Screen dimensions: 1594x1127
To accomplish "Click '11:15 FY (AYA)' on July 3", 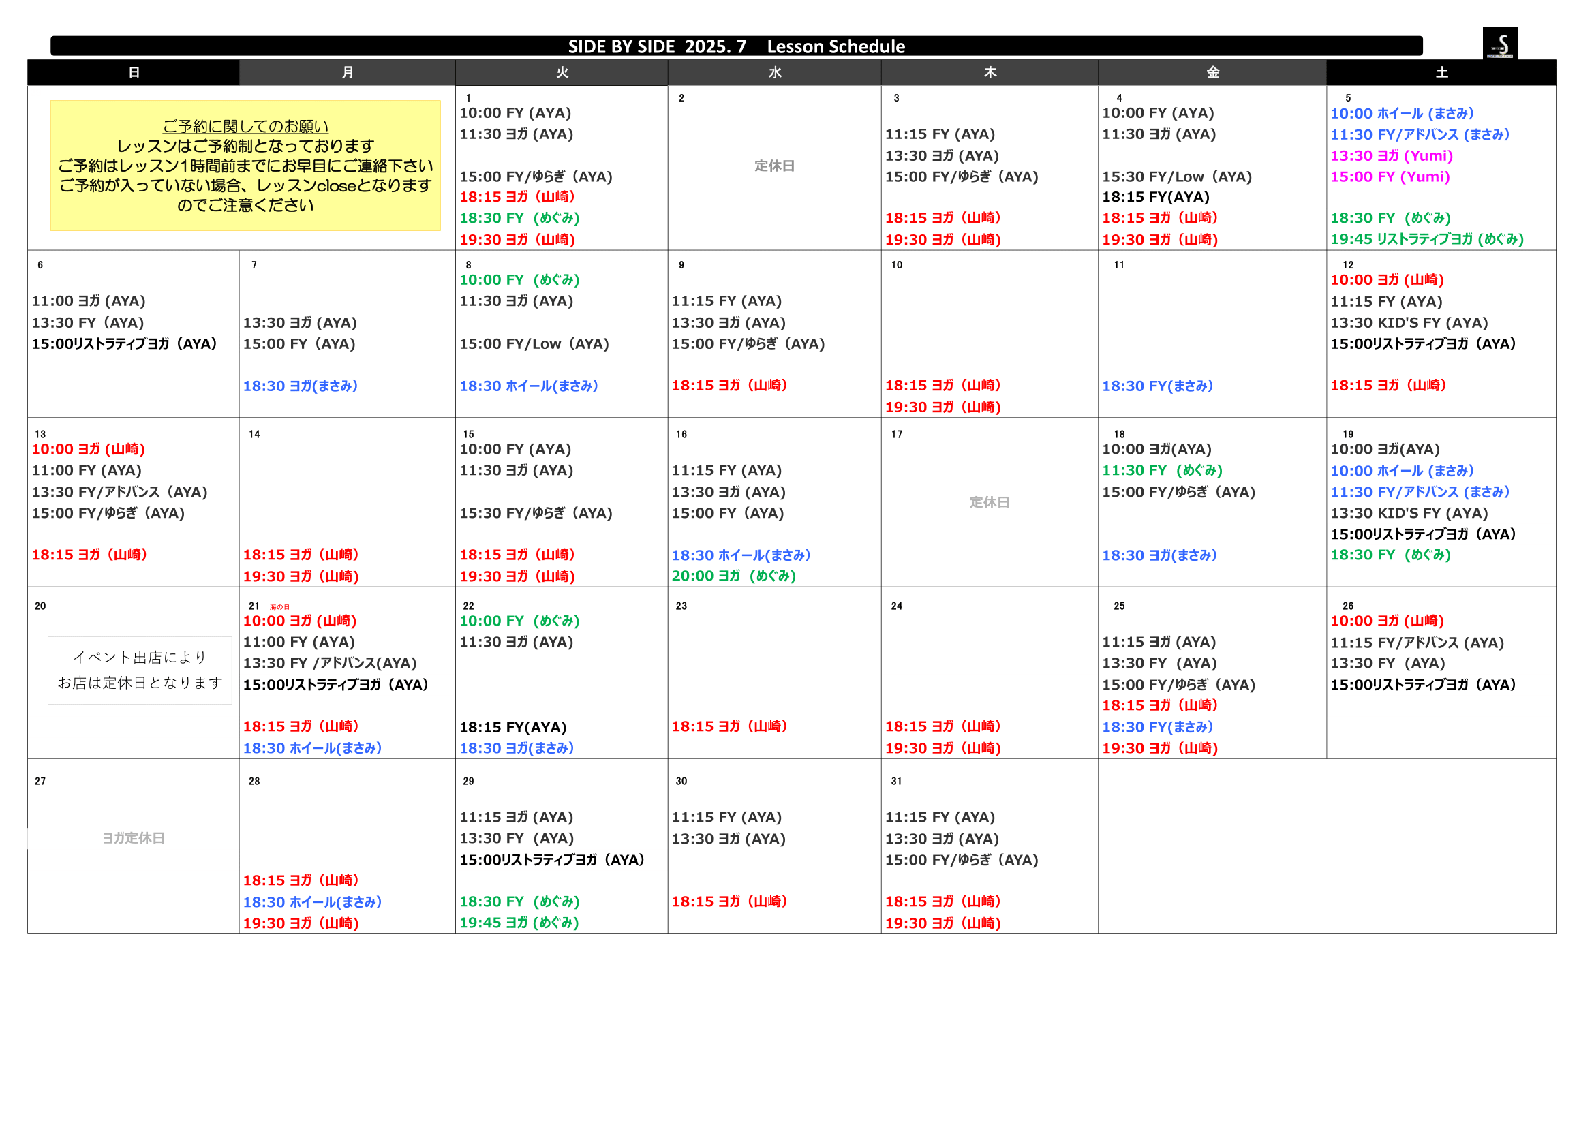I will 939,134.
